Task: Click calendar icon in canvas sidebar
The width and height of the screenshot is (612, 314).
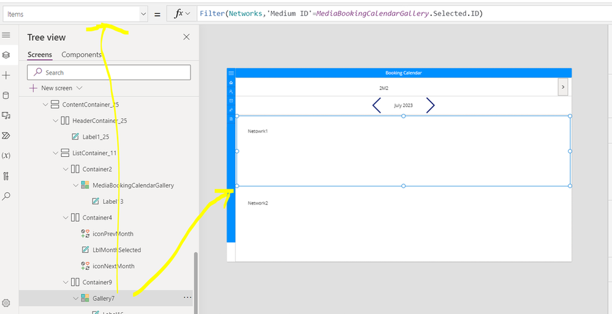Action: click(x=231, y=100)
